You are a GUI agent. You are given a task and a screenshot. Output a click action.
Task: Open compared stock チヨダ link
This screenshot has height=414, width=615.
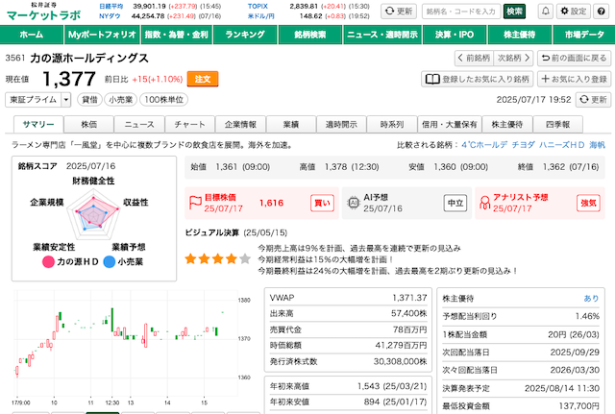tap(523, 145)
